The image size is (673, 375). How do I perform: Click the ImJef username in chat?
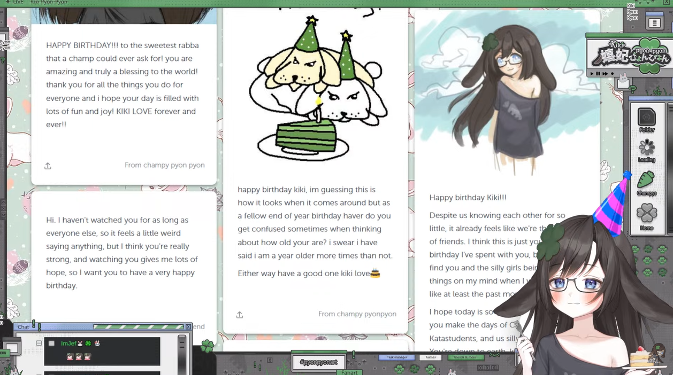(68, 343)
